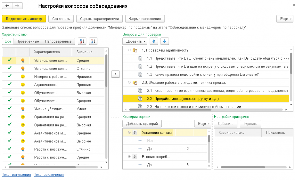Click question icon beside item 1.1
The height and width of the screenshot is (180, 295).
pos(140,58)
